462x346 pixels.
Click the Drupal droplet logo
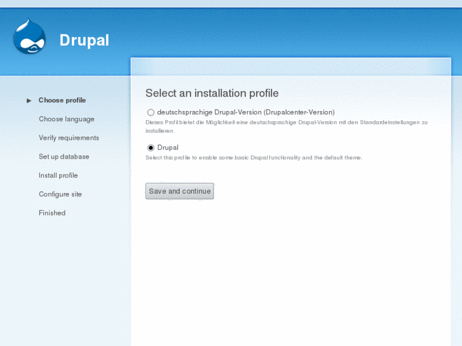pos(29,37)
